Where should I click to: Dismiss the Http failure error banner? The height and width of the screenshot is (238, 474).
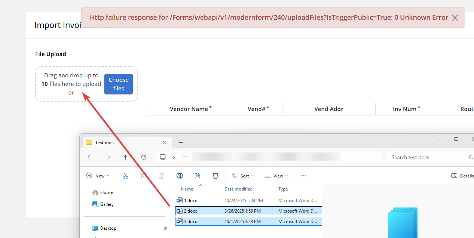coord(455,18)
